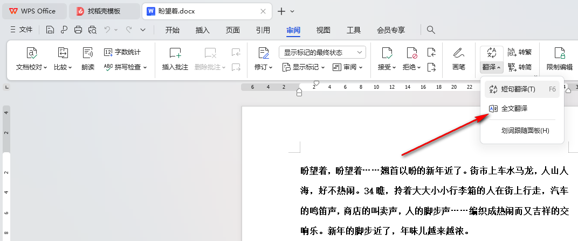The width and height of the screenshot is (578, 241).
Task: Open the 文件 menu
Action: [22, 30]
